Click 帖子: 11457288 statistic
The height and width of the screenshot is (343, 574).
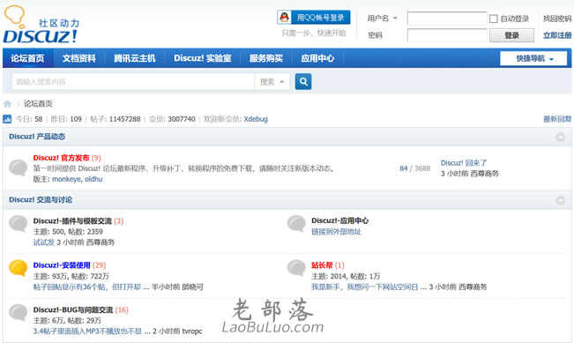point(115,119)
